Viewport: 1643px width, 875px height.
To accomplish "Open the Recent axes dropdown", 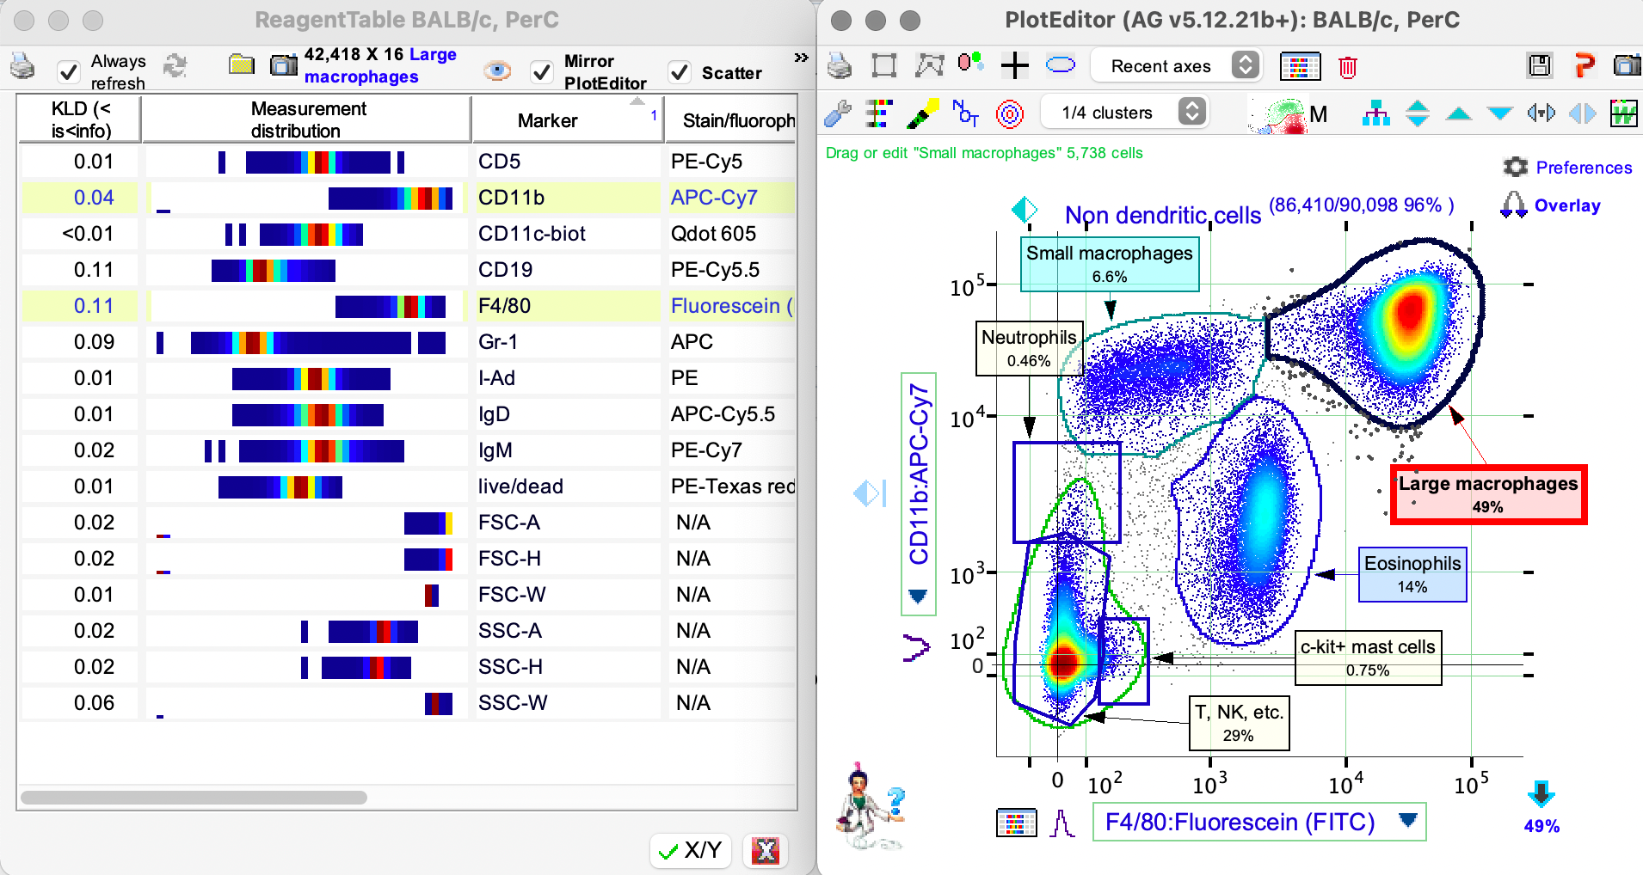I will coord(1175,65).
